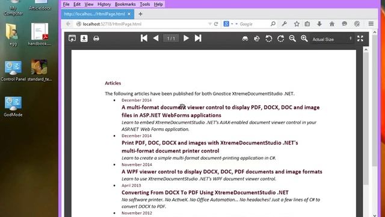Select the My Computer desktop icon
This screenshot has height=217, width=385.
(13, 8)
